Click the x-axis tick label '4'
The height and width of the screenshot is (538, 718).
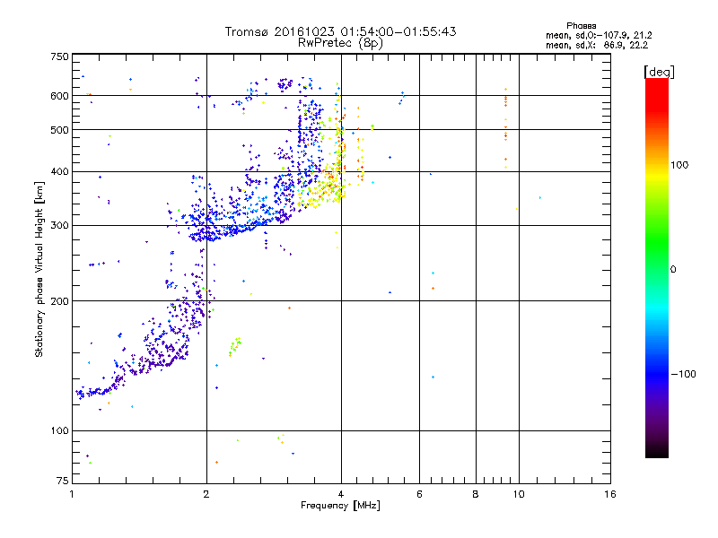pyautogui.click(x=341, y=494)
